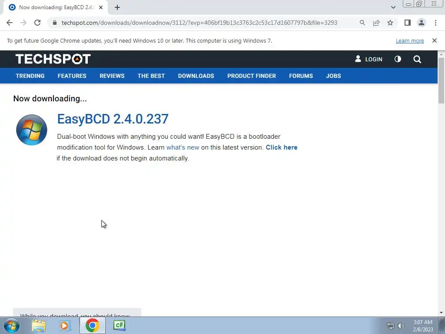Open Chrome profile avatar
Screen dimensions: 445x334
click(x=422, y=23)
